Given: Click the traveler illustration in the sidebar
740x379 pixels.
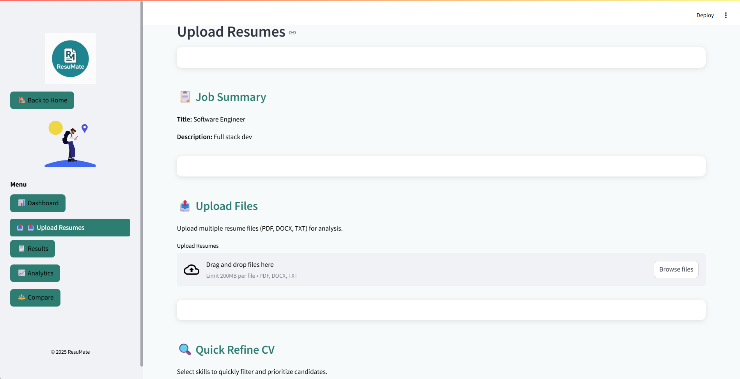Looking at the screenshot, I should click(70, 144).
